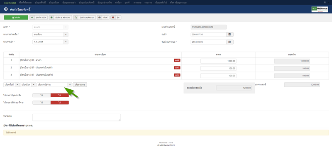Screen dimensions: 332x160
Task: Click the เพิ่มรายการ add item button
Action: click(80, 84)
